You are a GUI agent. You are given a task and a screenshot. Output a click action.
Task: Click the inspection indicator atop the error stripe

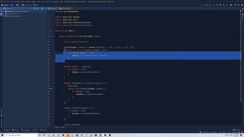coord(241,11)
